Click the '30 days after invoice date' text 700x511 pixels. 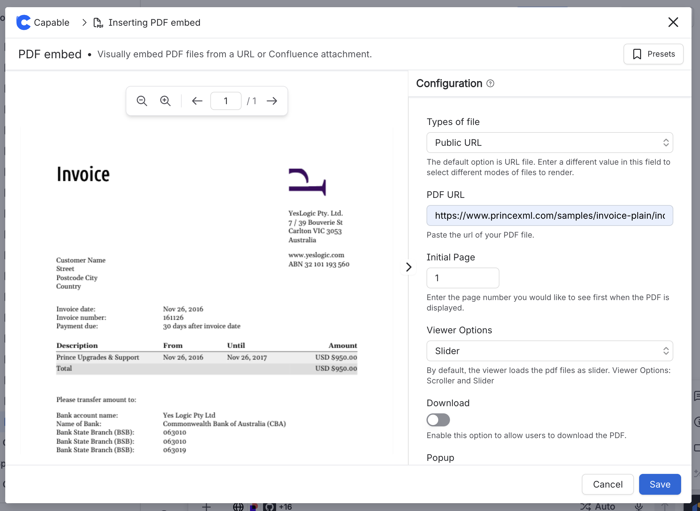click(x=202, y=326)
